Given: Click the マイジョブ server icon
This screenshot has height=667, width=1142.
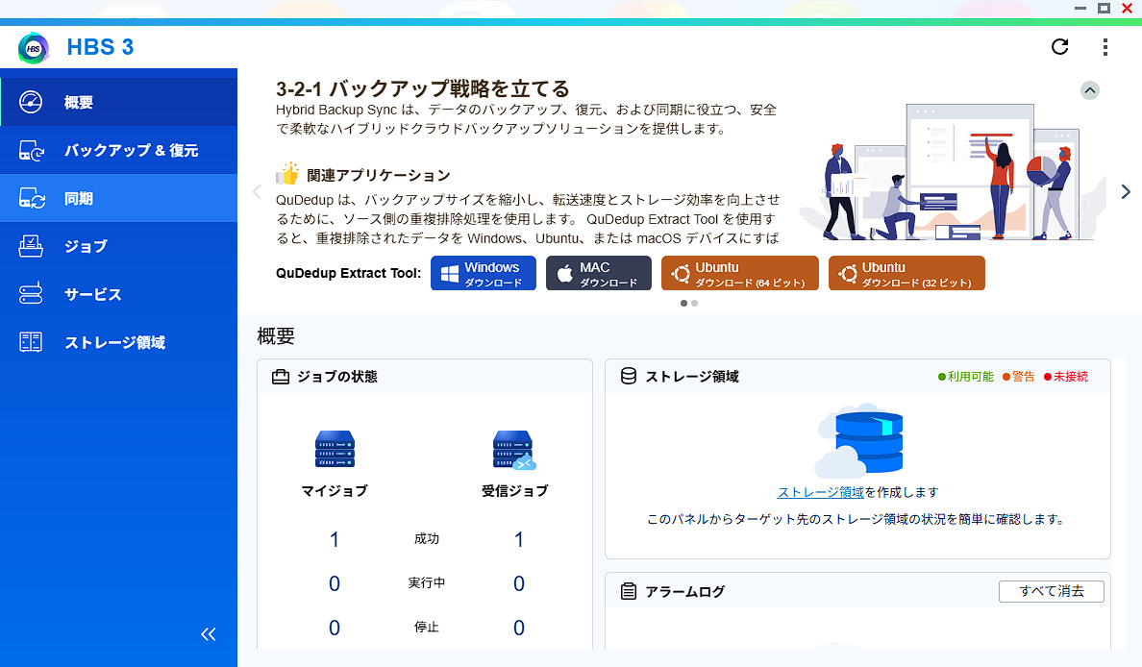Looking at the screenshot, I should [x=335, y=449].
